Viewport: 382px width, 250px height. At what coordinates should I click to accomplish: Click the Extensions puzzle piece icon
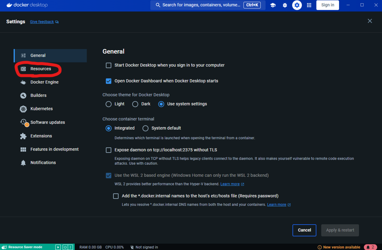click(23, 136)
